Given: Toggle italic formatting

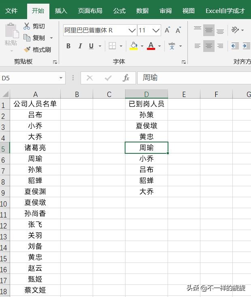Looking at the screenshot, I should 80,46.
